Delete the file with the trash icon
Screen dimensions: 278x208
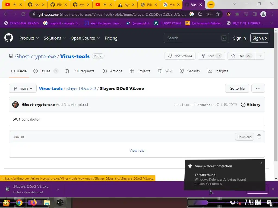coord(259,136)
